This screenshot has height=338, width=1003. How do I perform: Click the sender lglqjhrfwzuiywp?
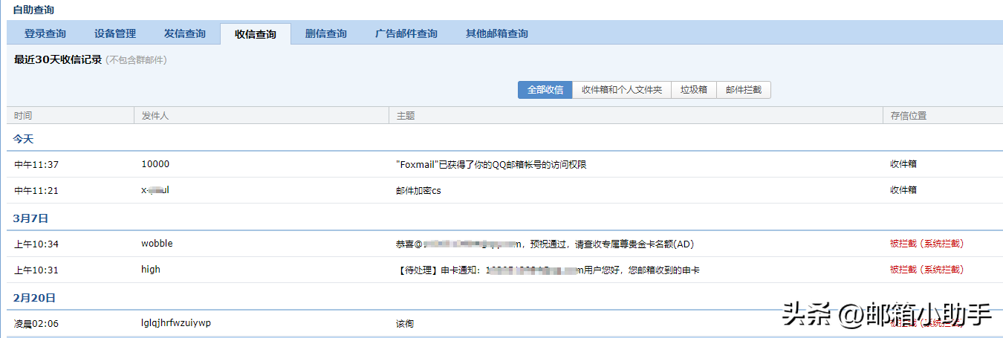176,323
